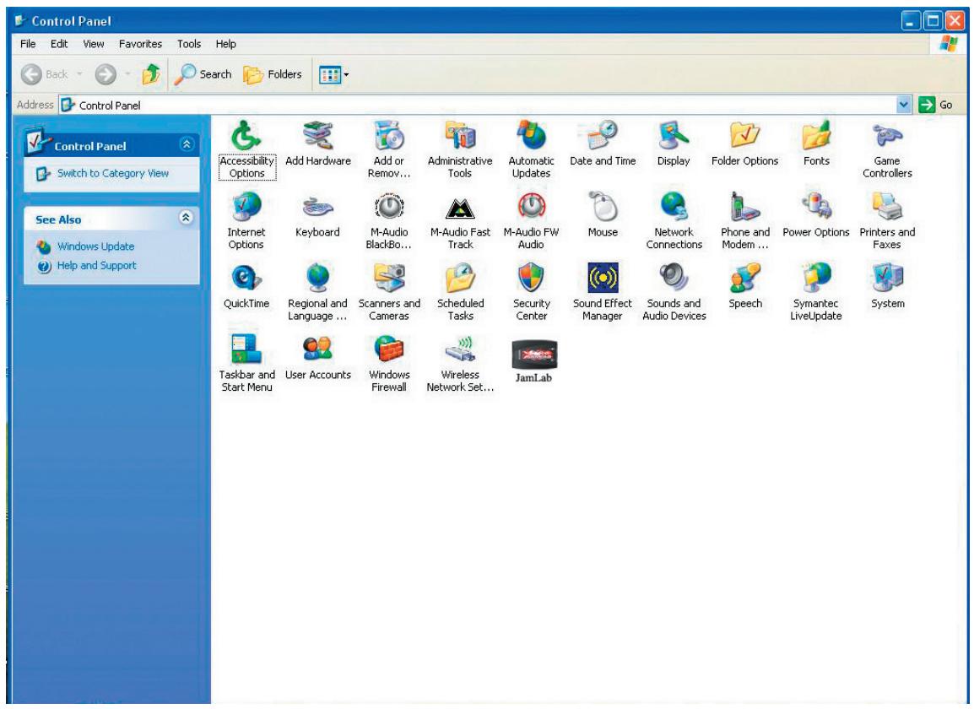
Task: Click the Fonts folder icon
Action: tap(816, 135)
